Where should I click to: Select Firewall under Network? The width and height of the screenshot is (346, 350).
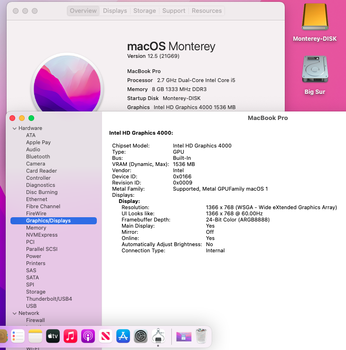point(36,320)
